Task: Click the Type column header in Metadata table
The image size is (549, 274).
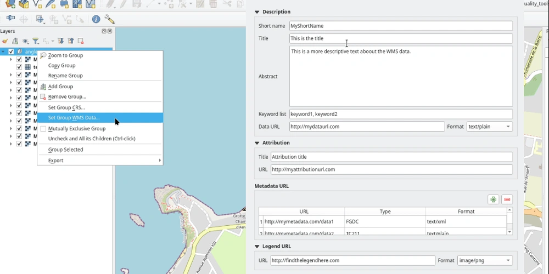Action: click(x=385, y=212)
